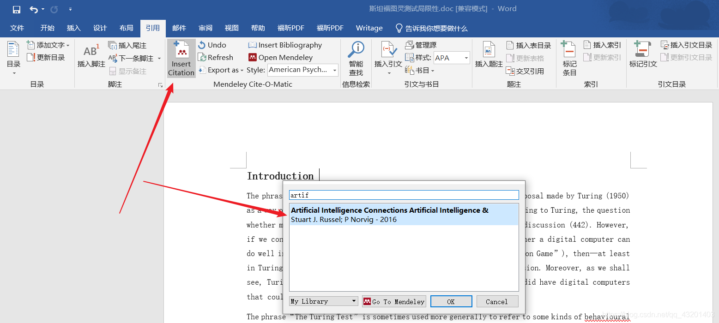
Task: Expand the Style American Psych dropdown
Action: click(x=335, y=70)
